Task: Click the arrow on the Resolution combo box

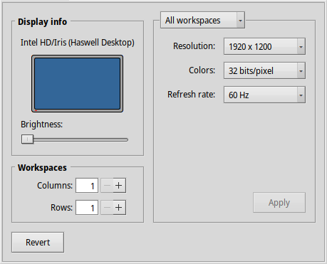Action: [301, 47]
